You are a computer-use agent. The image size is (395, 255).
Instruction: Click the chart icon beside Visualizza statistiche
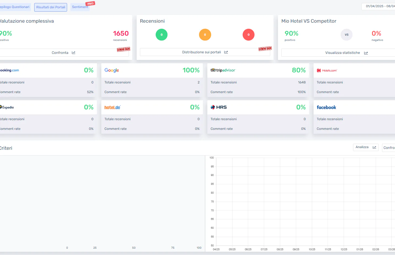366,53
